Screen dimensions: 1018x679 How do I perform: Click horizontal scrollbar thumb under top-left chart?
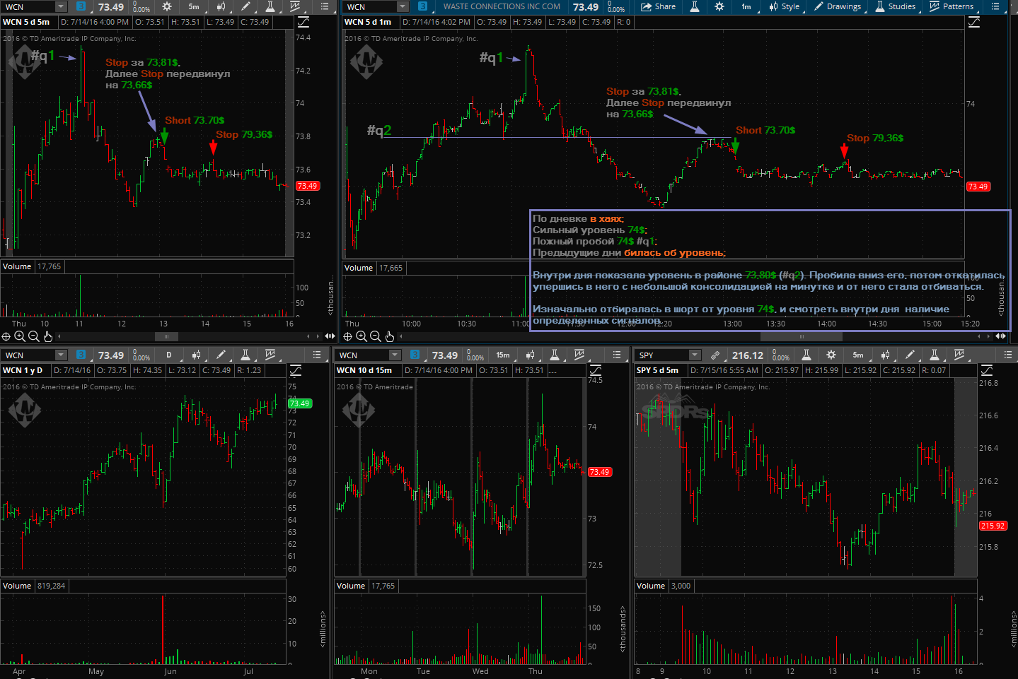[166, 337]
